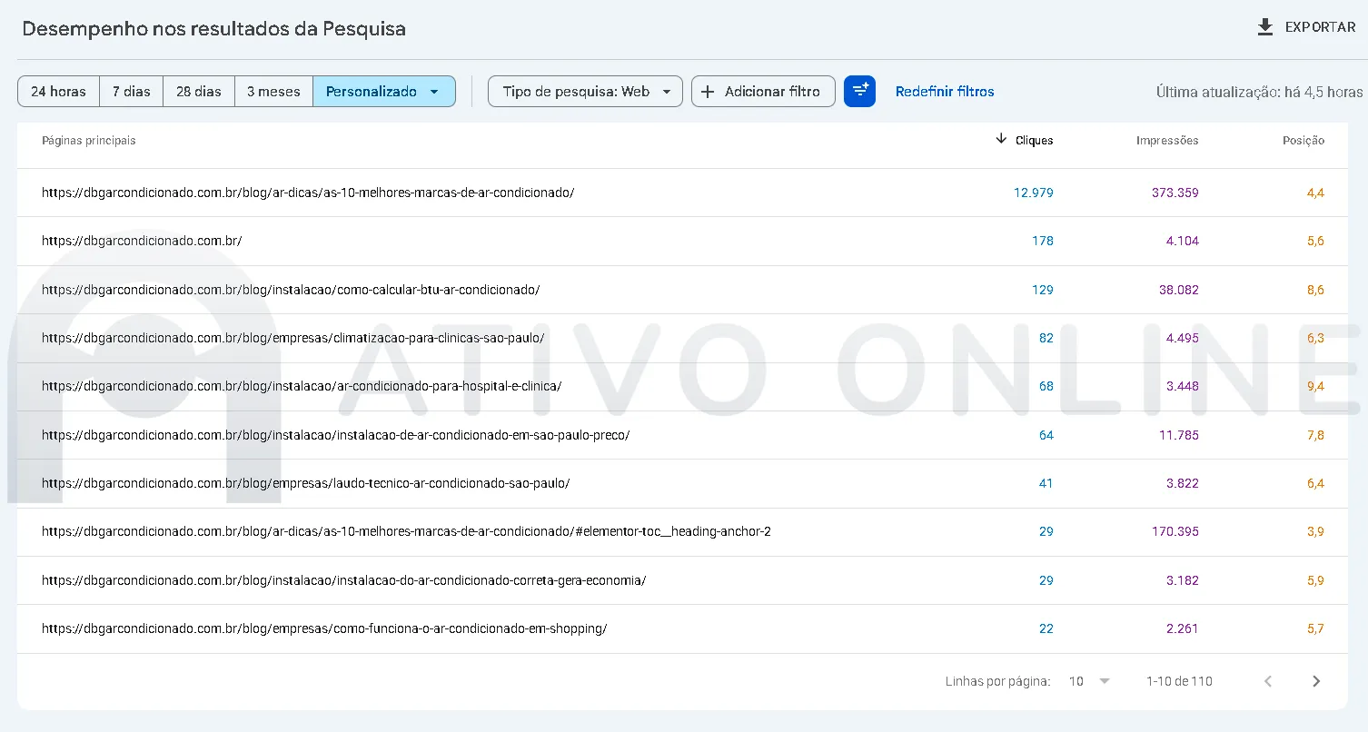Select the 3 meses range
The height and width of the screenshot is (732, 1368).
click(273, 92)
